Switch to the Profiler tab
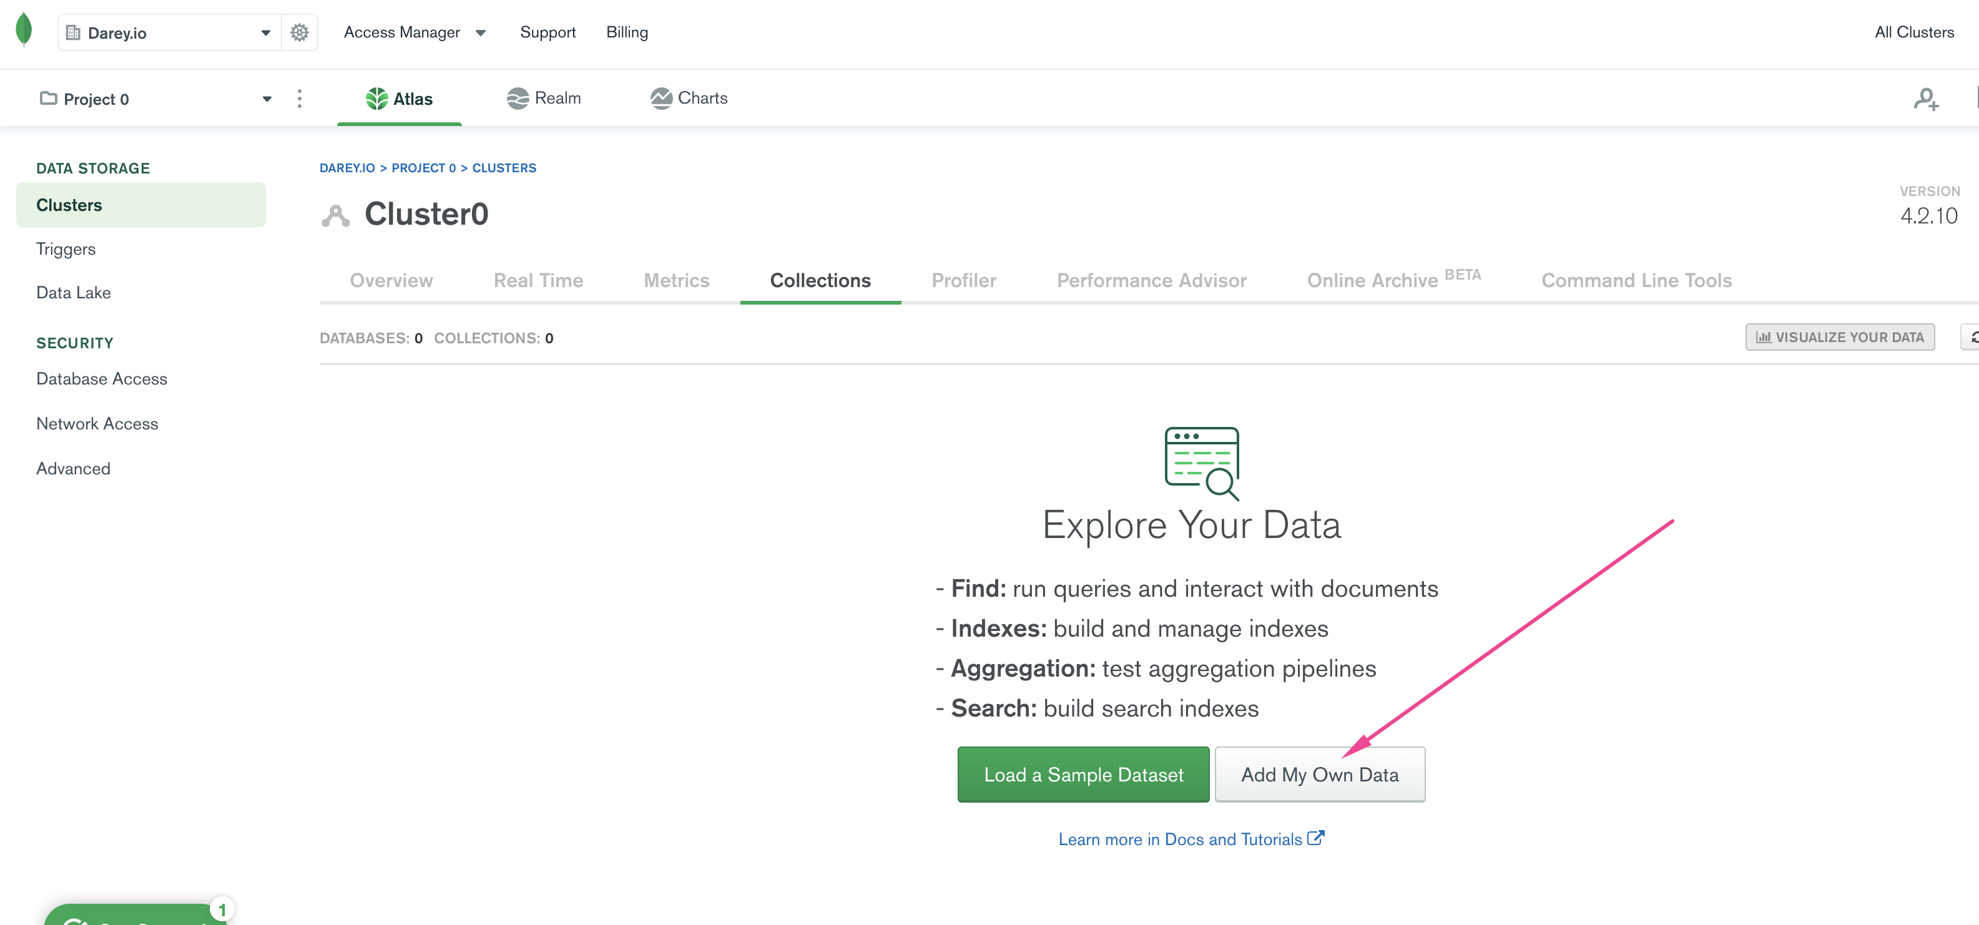Screen dimensions: 1979x925 coord(963,280)
